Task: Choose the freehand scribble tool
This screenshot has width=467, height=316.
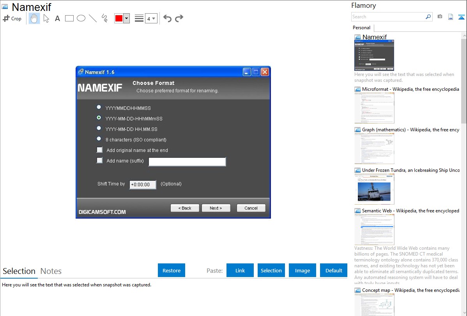Action: coord(104,18)
